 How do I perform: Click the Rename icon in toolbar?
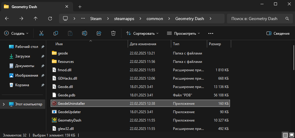point(85,33)
